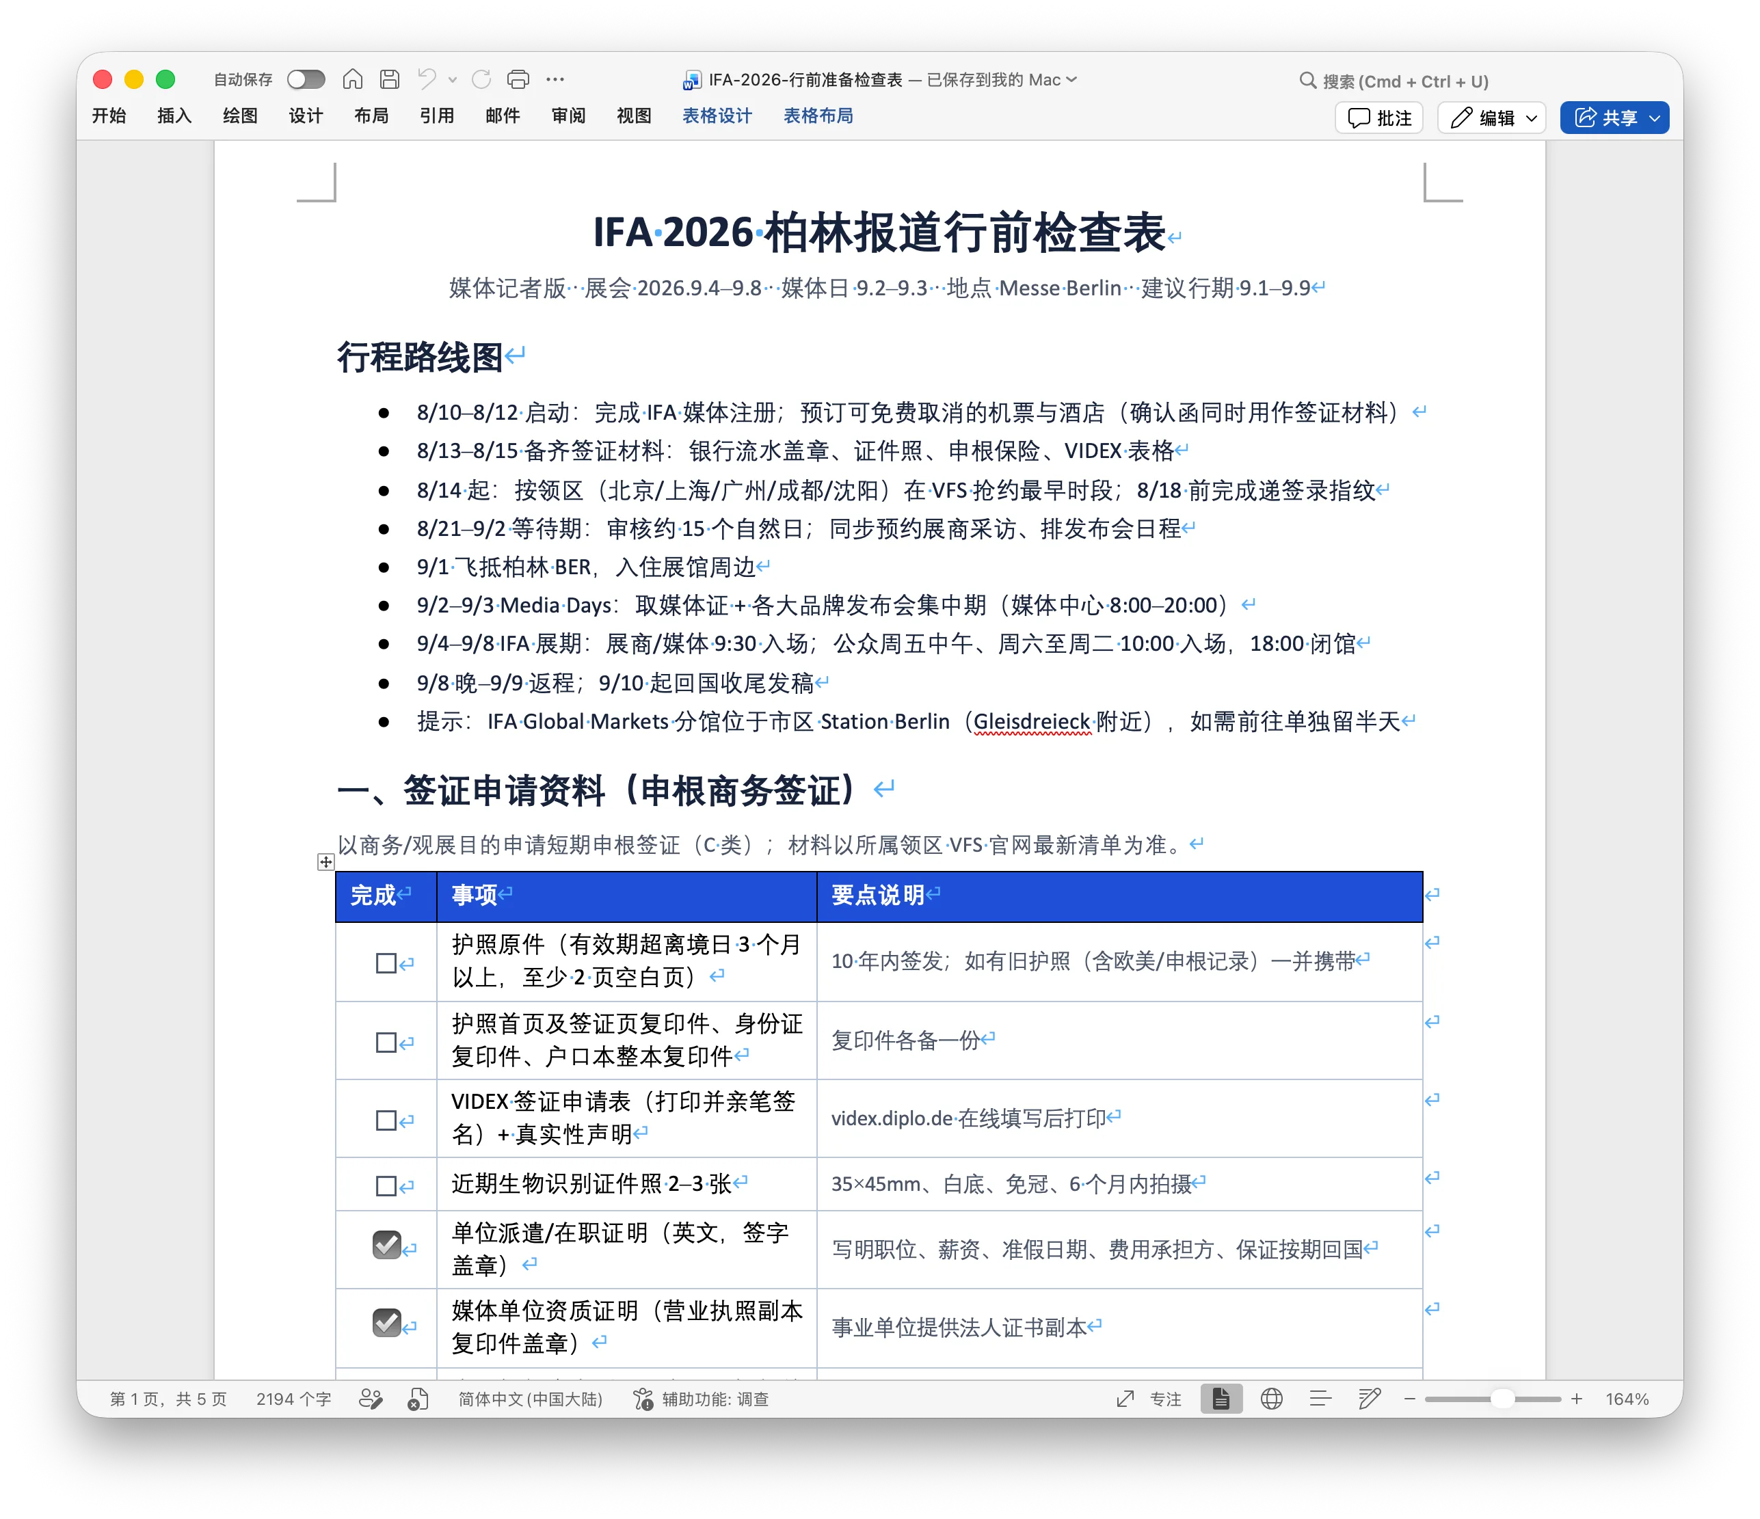This screenshot has width=1760, height=1519.
Task: Click bullet line 9/1 飞抵柏林 BER
Action: tap(586, 566)
